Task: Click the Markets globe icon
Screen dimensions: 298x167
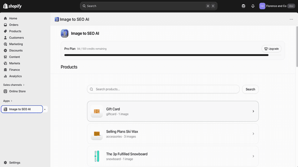Action: 5,63
